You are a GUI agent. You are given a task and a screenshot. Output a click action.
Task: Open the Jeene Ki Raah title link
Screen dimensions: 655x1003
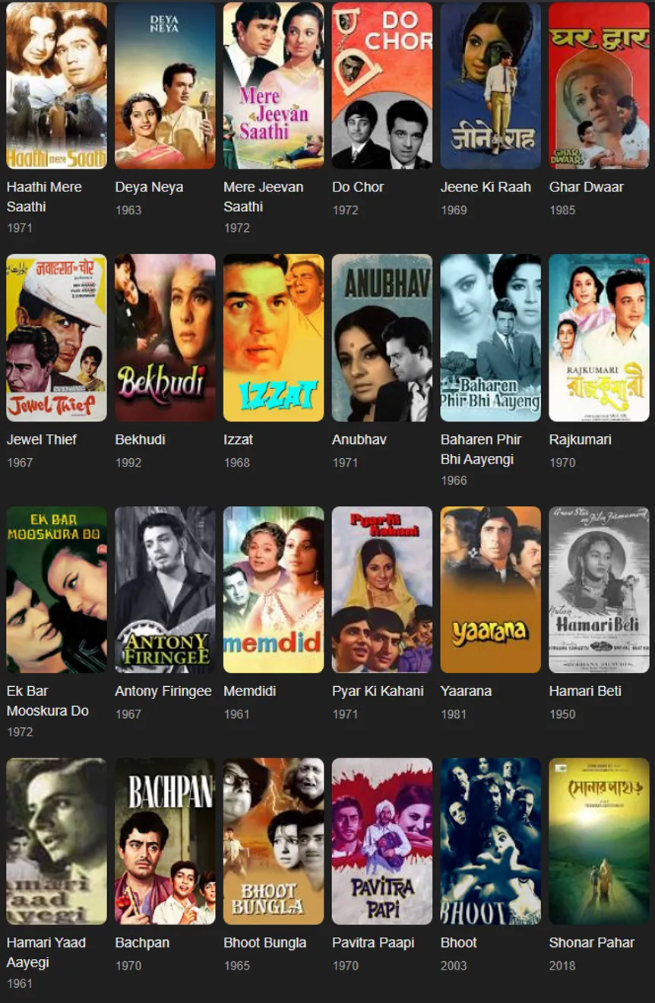486,187
